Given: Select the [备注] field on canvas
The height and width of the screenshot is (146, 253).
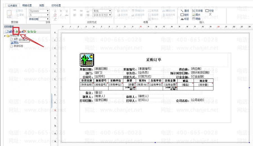Looking at the screenshot, I should coord(98,92).
